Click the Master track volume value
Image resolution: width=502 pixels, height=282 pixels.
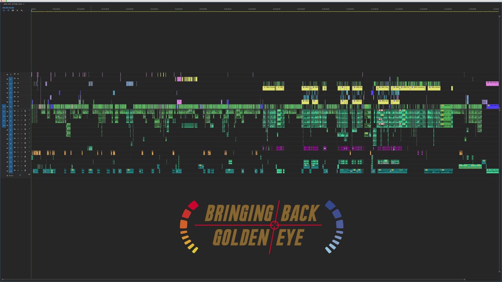pos(20,175)
